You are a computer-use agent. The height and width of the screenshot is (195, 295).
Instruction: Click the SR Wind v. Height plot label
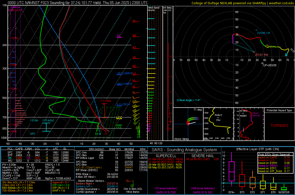pyautogui.click(x=243, y=113)
